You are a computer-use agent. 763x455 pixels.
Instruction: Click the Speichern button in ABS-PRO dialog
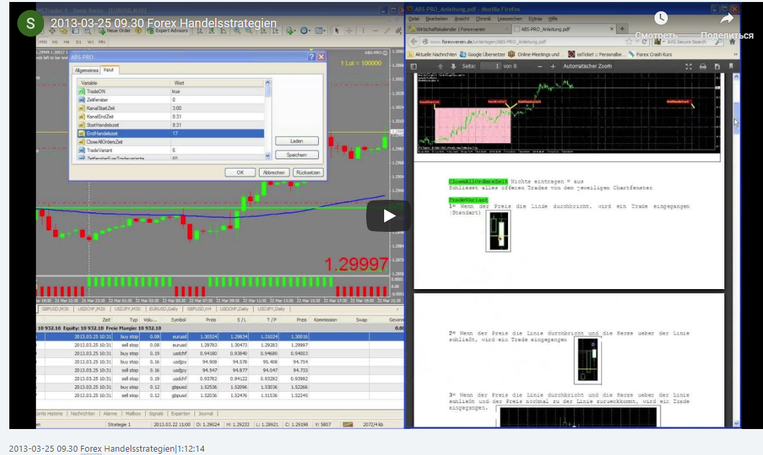point(296,154)
